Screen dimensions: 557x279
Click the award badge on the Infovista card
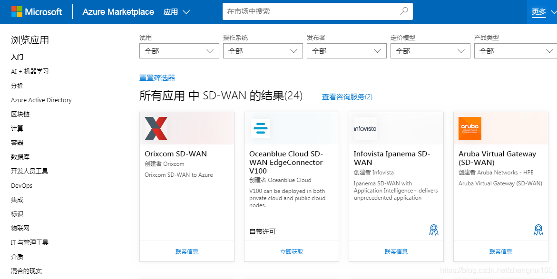click(433, 230)
